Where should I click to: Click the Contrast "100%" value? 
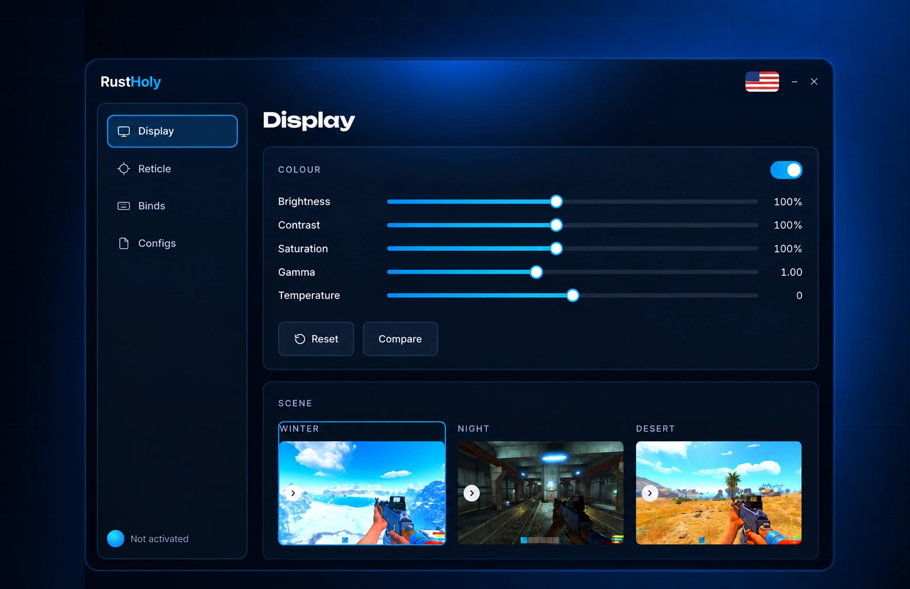pos(788,225)
